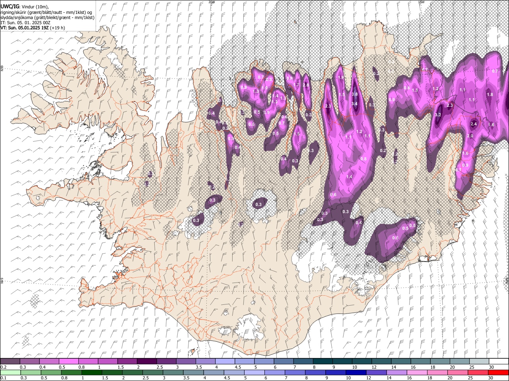
Task: Pick the grey-green 3–3.5 swatch in lower legend
Action: [x=173, y=373]
